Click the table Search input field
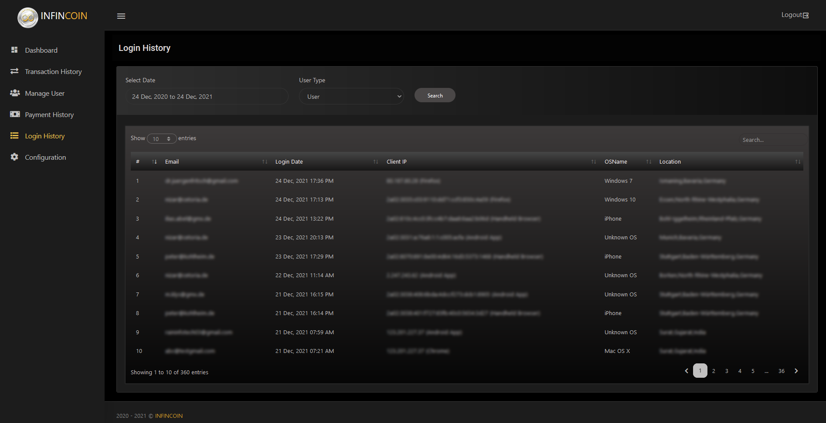 pos(772,140)
